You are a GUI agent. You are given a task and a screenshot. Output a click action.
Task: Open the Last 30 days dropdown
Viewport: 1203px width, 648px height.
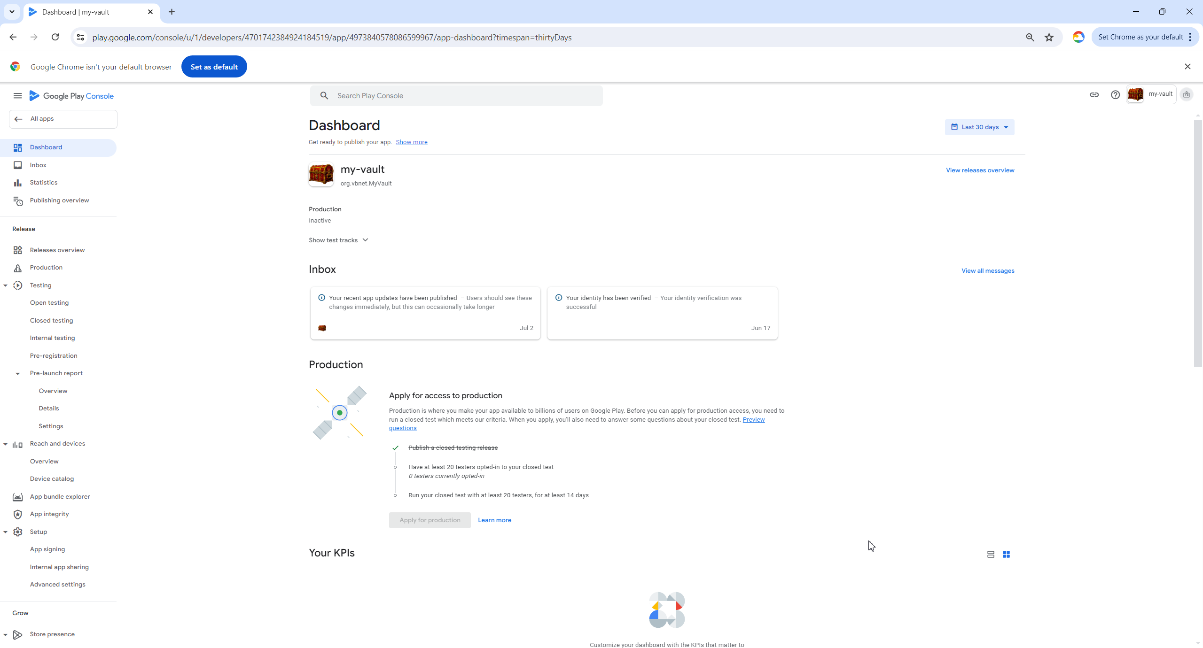pyautogui.click(x=979, y=127)
